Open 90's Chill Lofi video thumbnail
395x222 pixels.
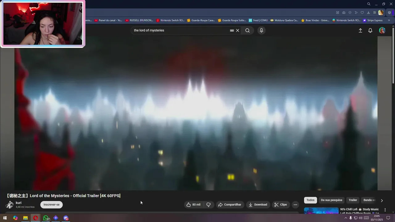tap(321, 211)
